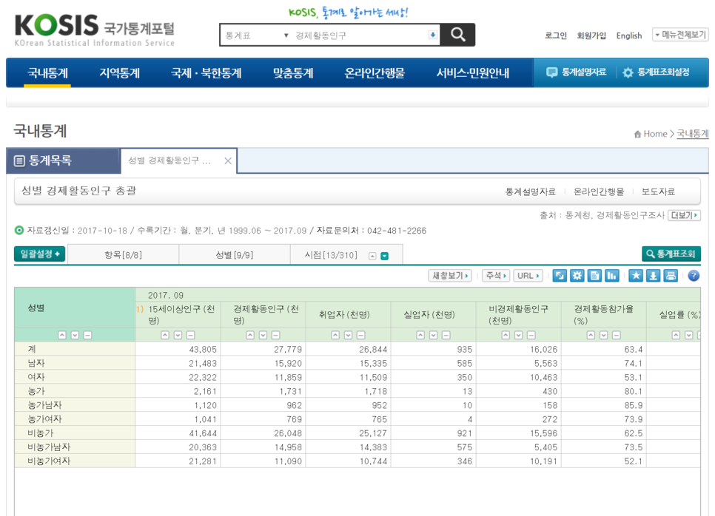Viewport: 715px width, 516px height.
Task: Click 국내통계 breadcrumb link
Action: (x=693, y=134)
